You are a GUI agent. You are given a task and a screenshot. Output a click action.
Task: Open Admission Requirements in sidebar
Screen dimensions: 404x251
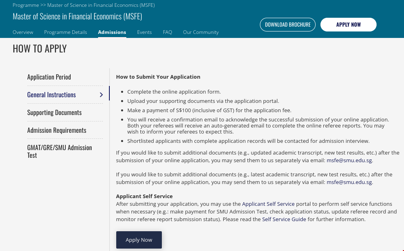point(57,130)
